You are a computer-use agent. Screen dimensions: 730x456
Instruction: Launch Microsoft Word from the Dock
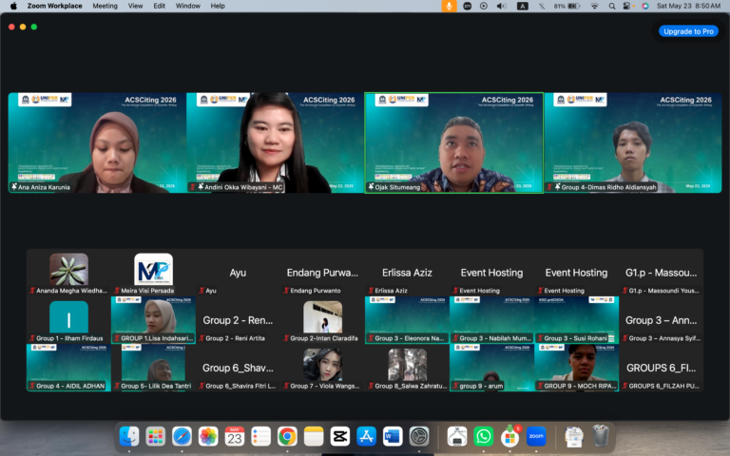pos(393,436)
